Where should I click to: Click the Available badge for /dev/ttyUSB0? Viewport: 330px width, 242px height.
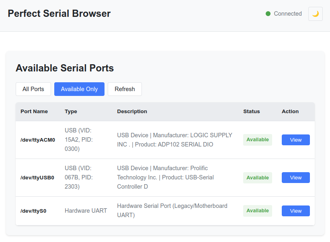click(257, 177)
